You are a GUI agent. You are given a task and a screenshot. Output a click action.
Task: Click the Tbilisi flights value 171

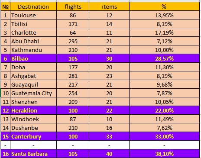click(73, 24)
